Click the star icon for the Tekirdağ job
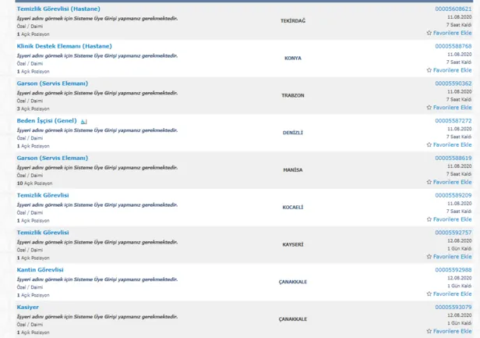 (x=429, y=33)
